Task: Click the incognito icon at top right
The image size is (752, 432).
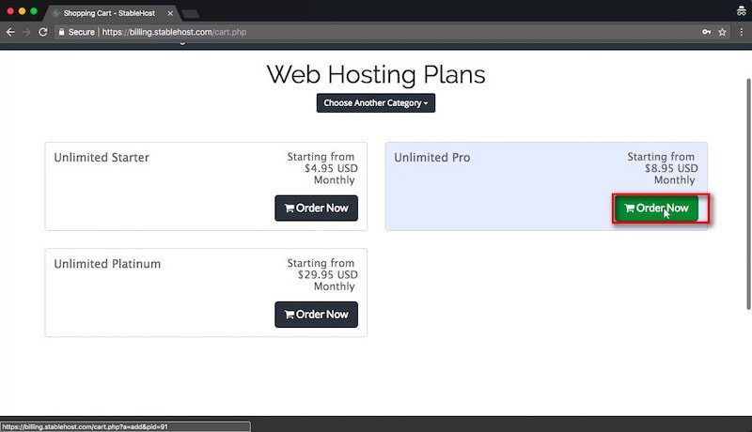Action: click(x=742, y=10)
